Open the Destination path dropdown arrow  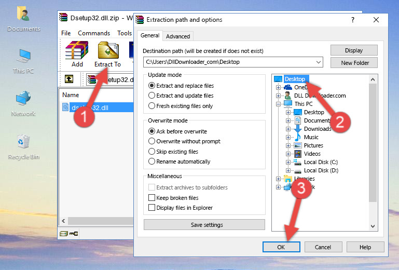point(319,62)
